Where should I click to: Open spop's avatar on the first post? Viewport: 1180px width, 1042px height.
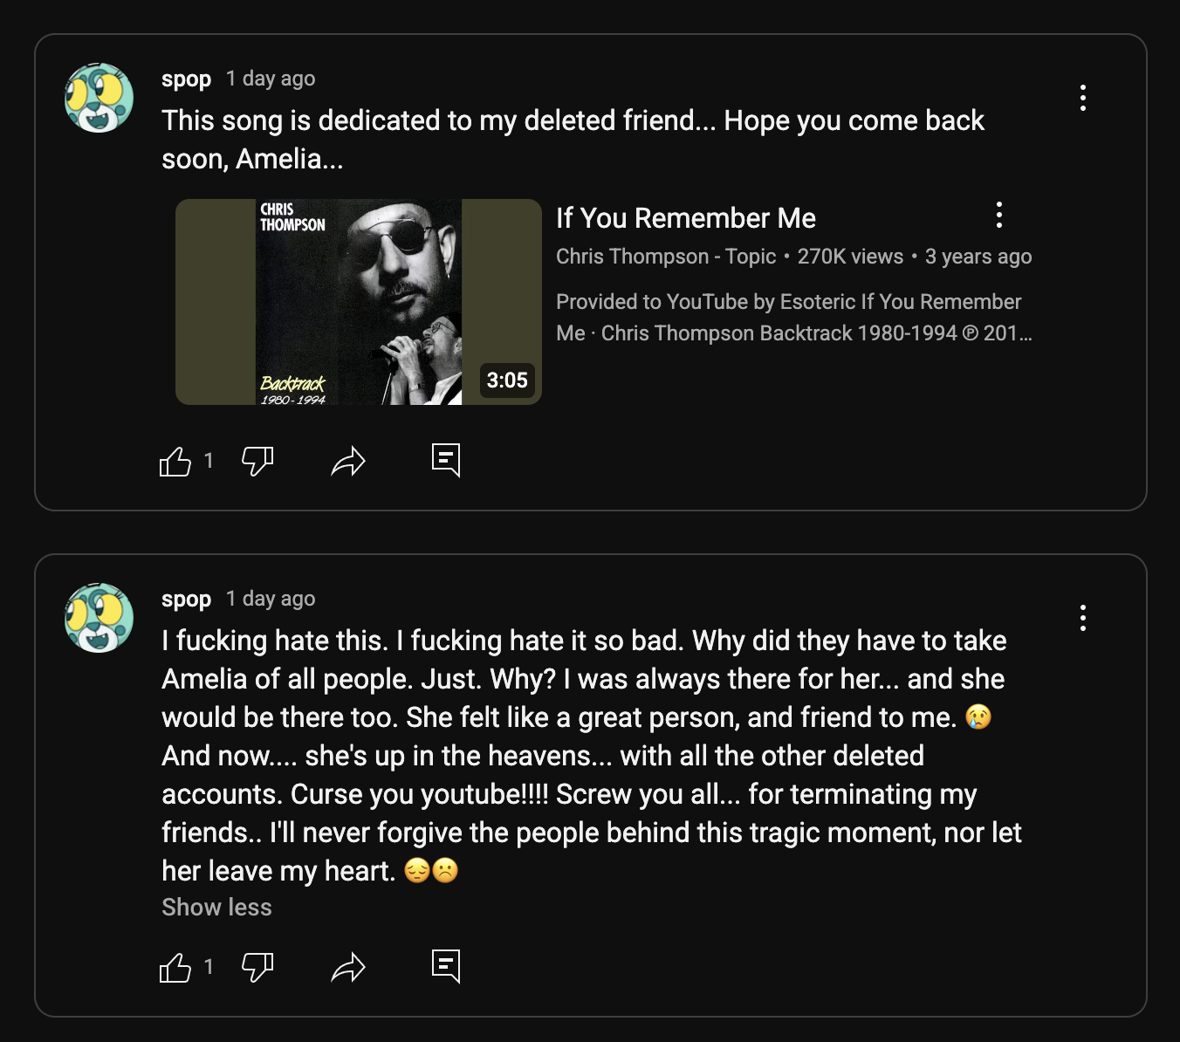pyautogui.click(x=99, y=98)
